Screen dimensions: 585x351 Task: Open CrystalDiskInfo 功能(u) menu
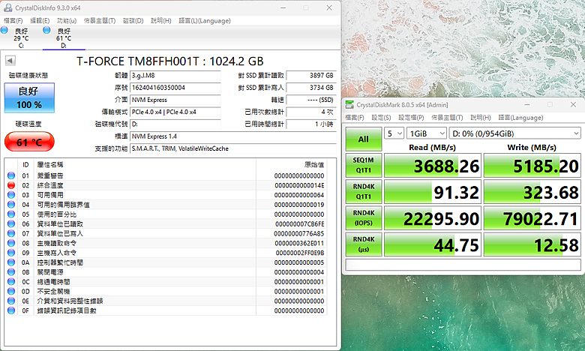67,20
